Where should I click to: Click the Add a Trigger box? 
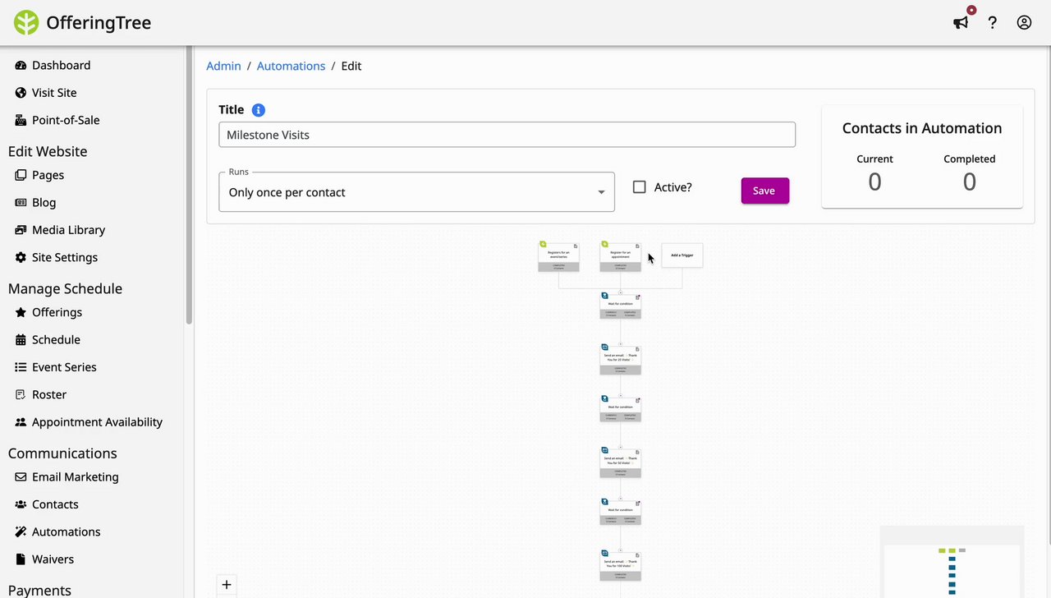pyautogui.click(x=682, y=255)
